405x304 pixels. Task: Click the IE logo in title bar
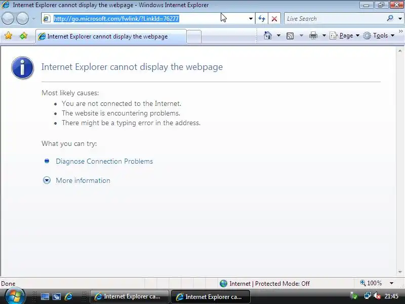(x=6, y=5)
